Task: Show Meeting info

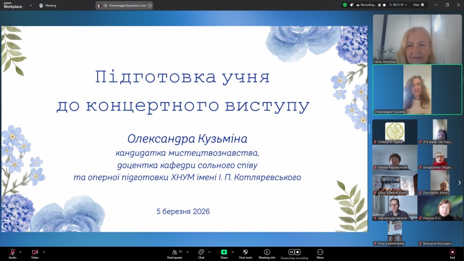Action: 267,253
